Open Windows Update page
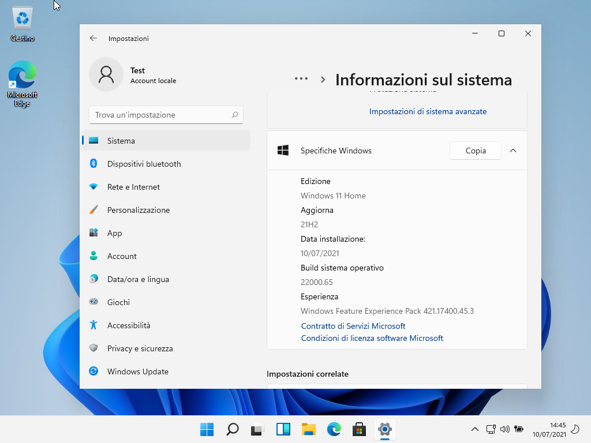This screenshot has height=443, width=591. tap(166, 371)
